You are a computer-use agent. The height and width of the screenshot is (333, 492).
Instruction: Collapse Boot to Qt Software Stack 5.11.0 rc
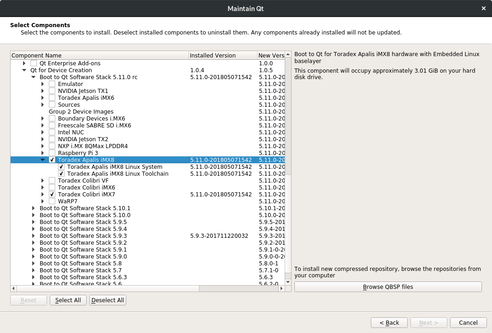(x=33, y=77)
